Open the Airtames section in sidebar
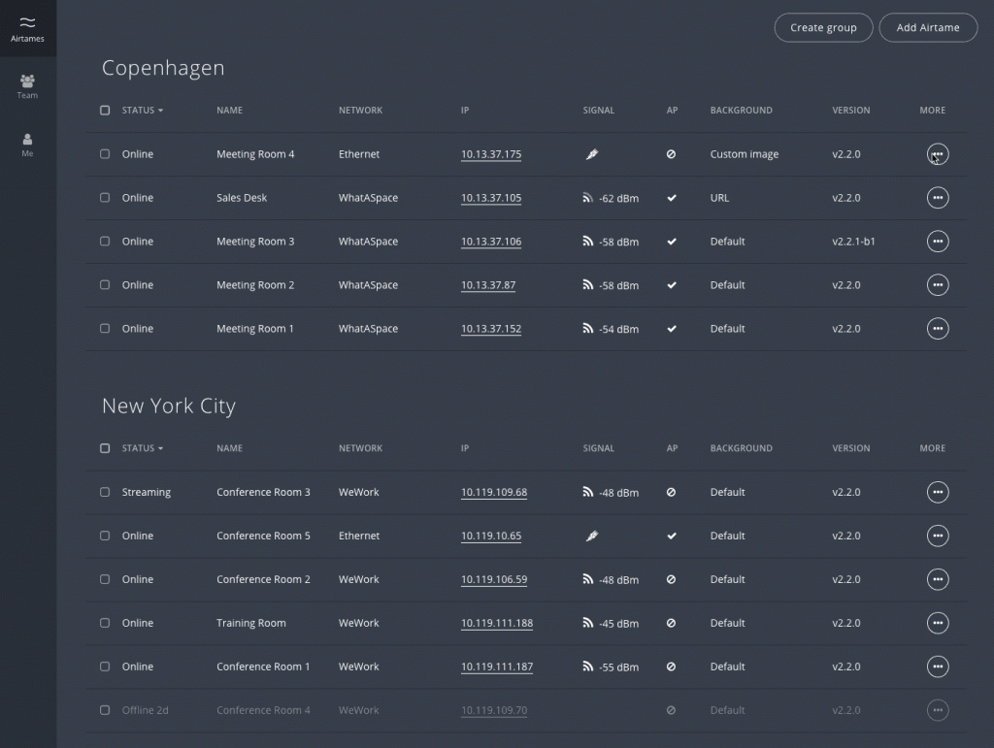 pyautogui.click(x=27, y=28)
